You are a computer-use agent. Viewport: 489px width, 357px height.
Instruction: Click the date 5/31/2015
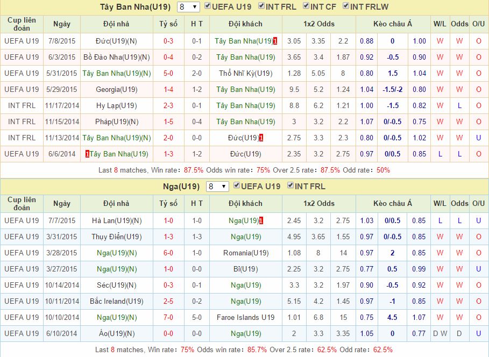tap(62, 74)
